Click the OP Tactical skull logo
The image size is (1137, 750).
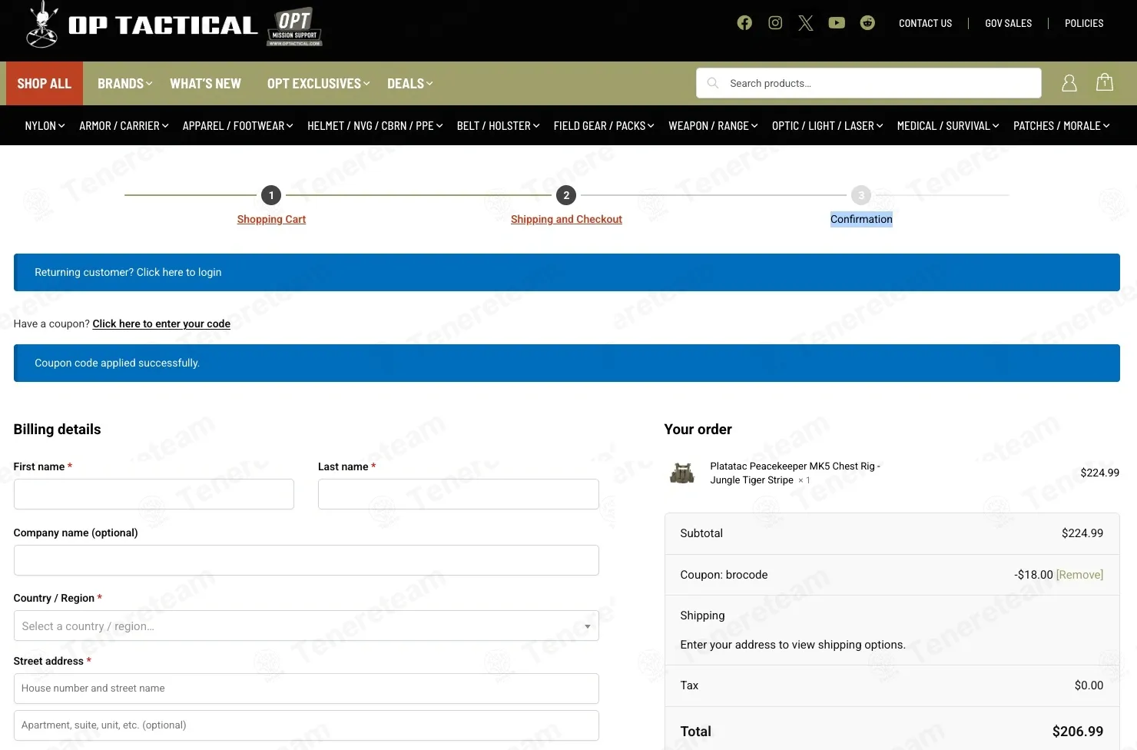[42, 25]
